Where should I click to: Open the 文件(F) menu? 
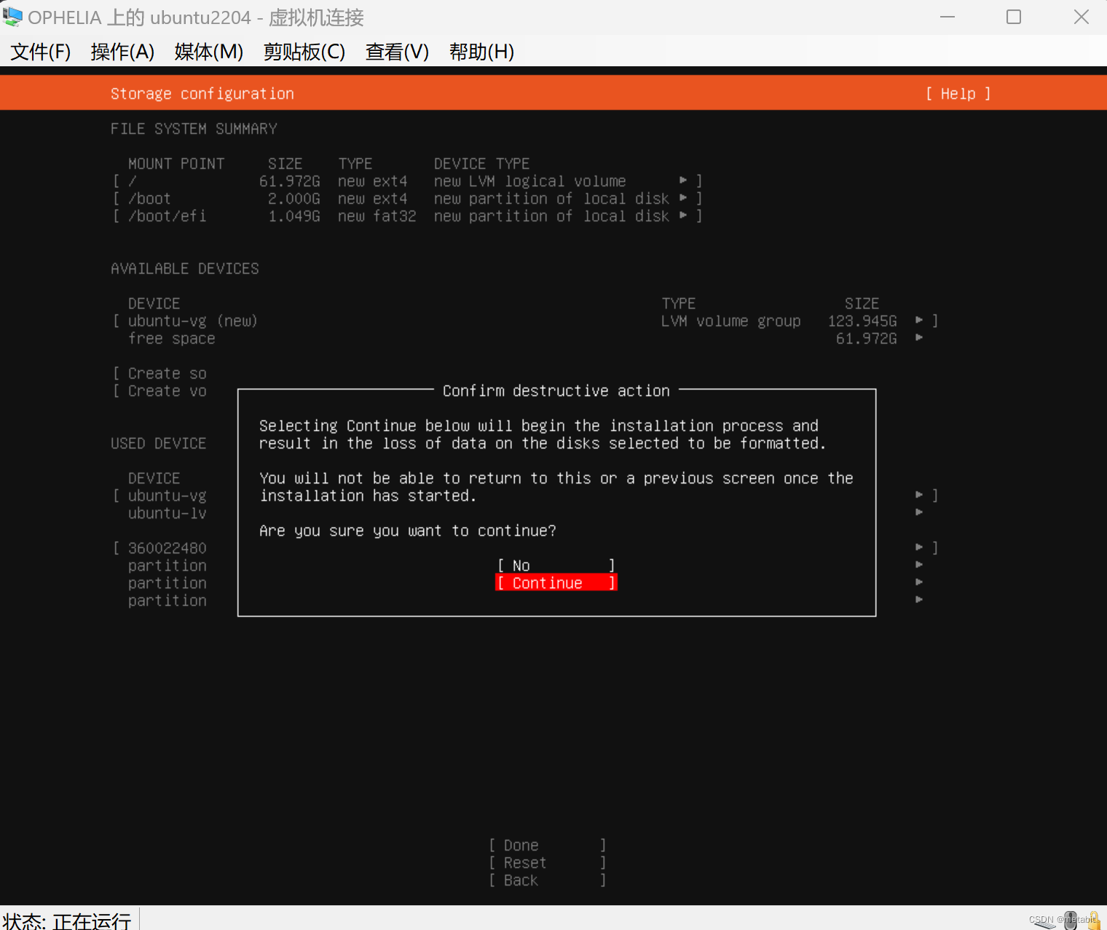click(41, 52)
